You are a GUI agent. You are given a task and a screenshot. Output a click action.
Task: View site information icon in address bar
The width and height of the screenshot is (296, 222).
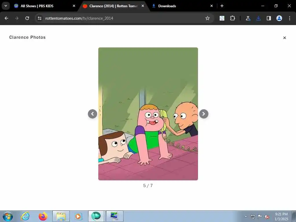tap(39, 18)
